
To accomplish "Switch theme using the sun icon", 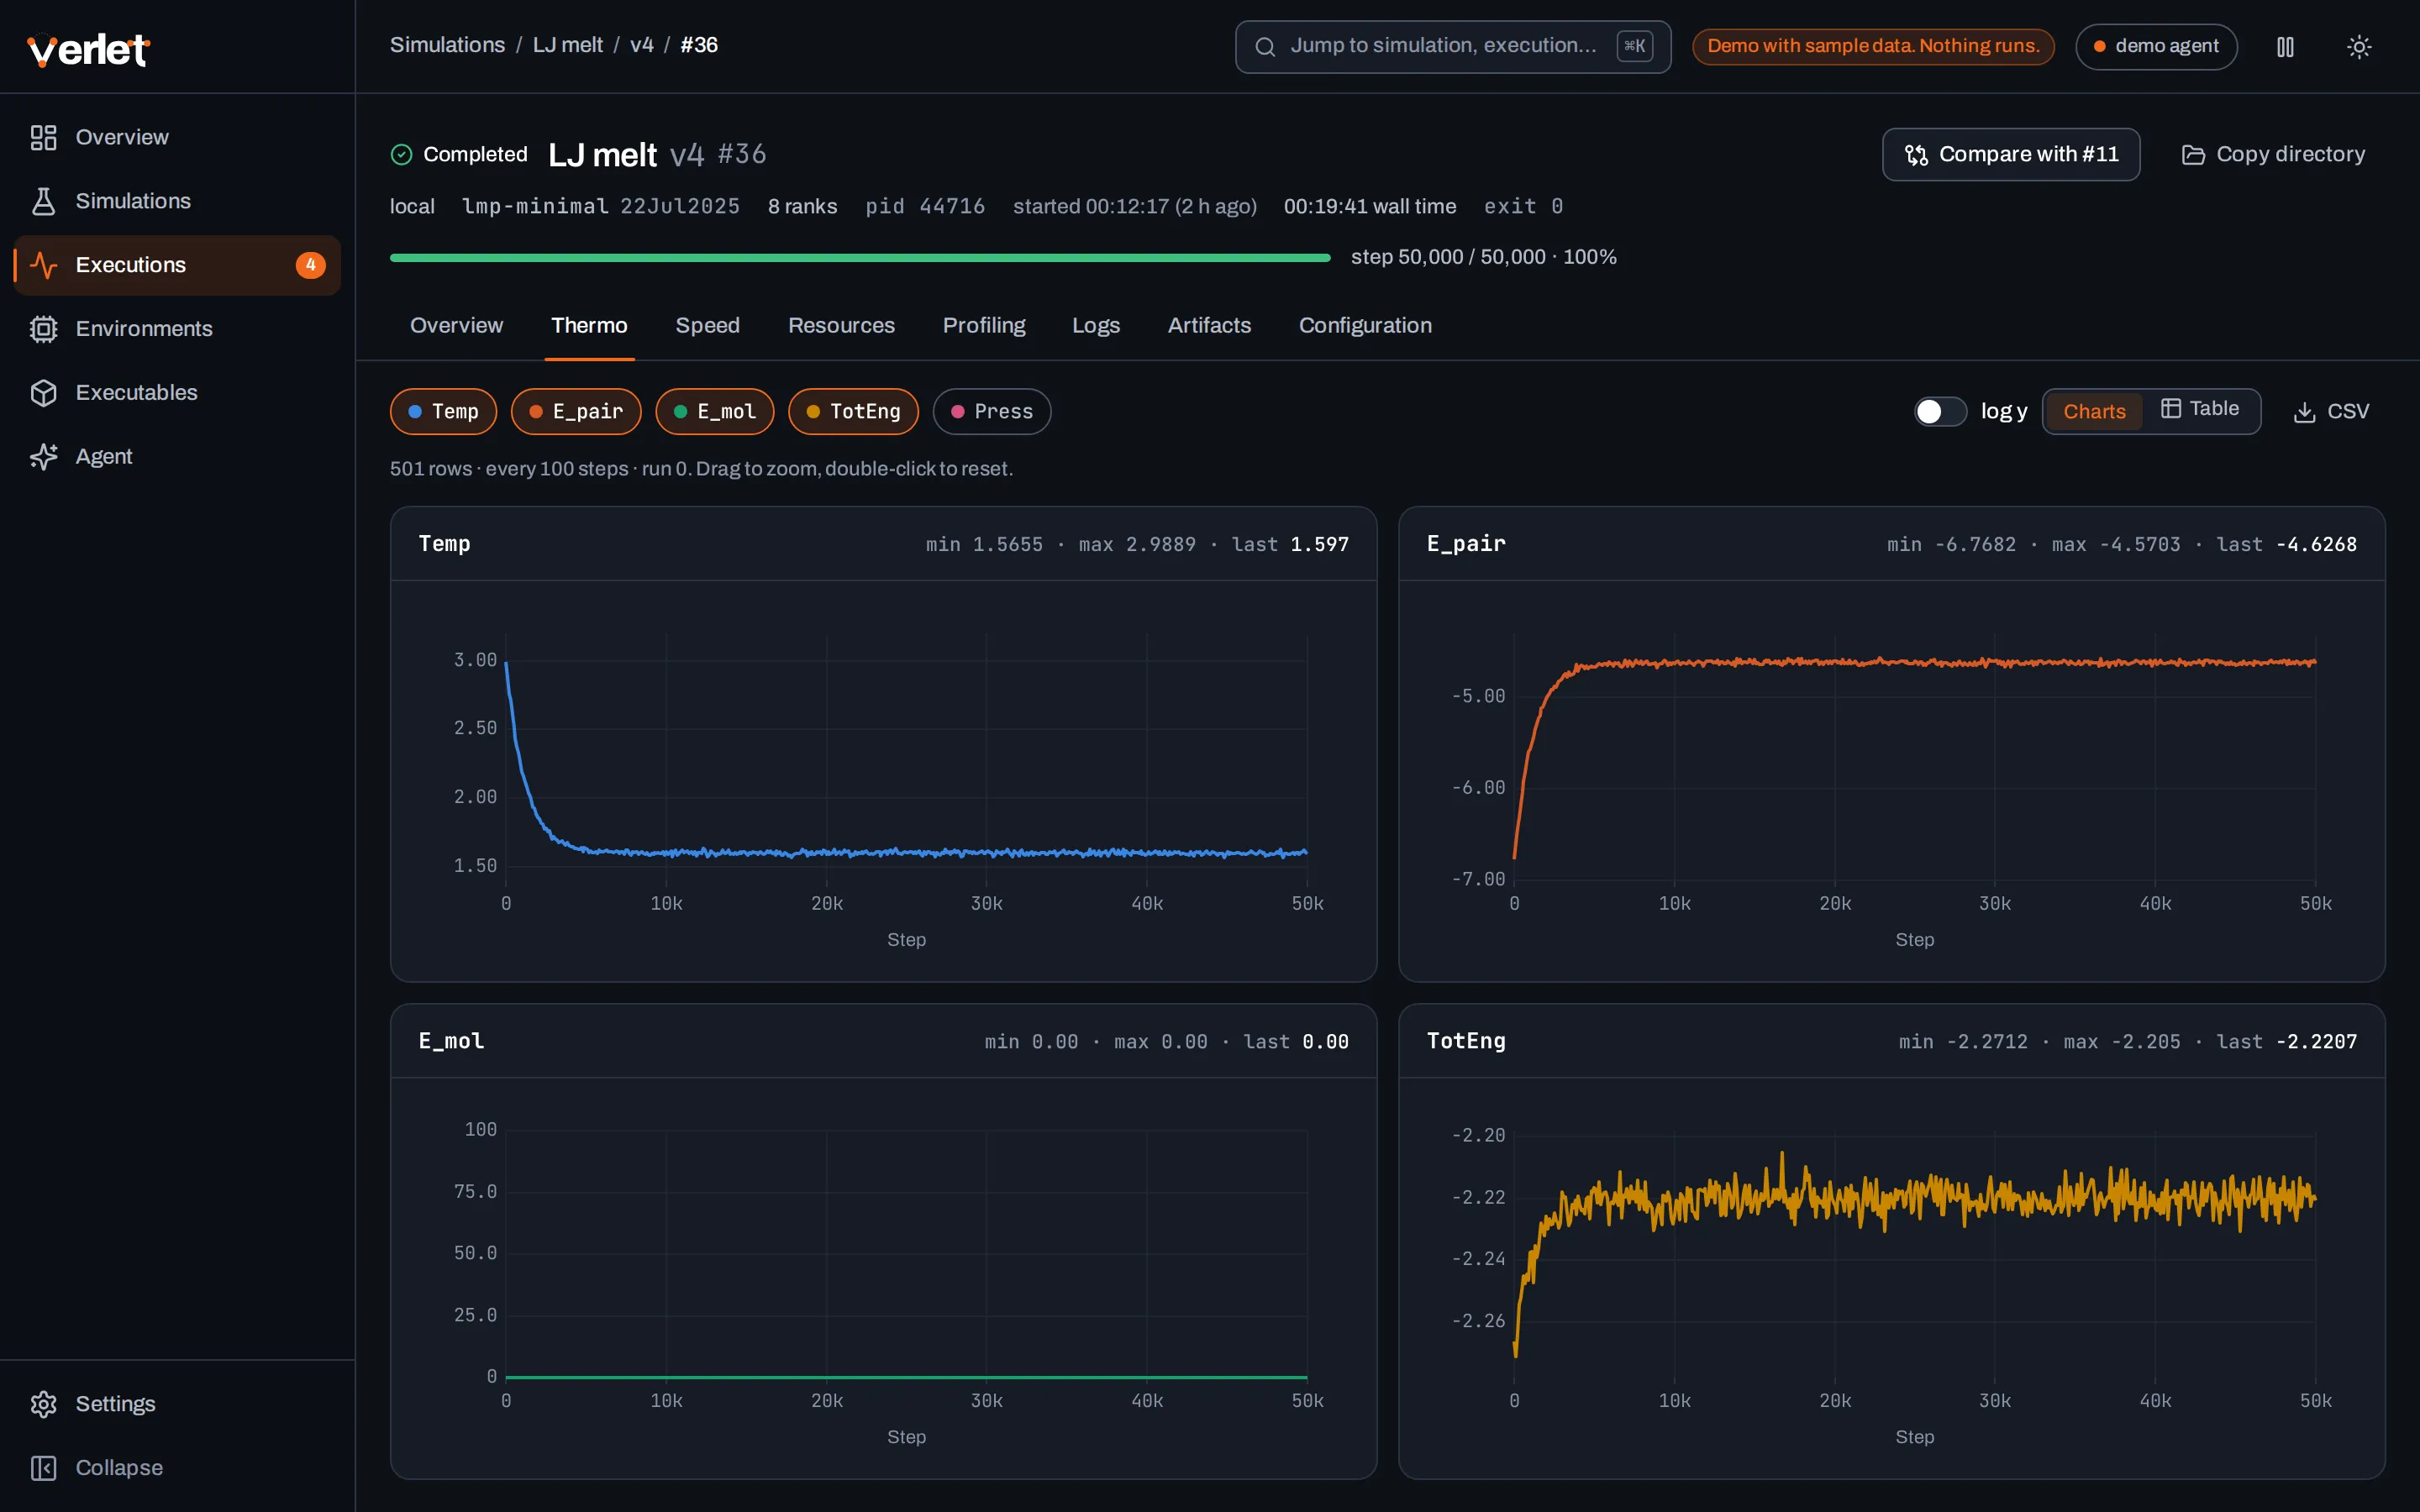I will point(2359,47).
